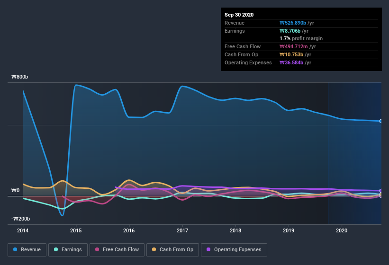Click the 2020 x-axis label
Image resolution: width=389 pixels, height=265 pixels.
[x=342, y=230]
